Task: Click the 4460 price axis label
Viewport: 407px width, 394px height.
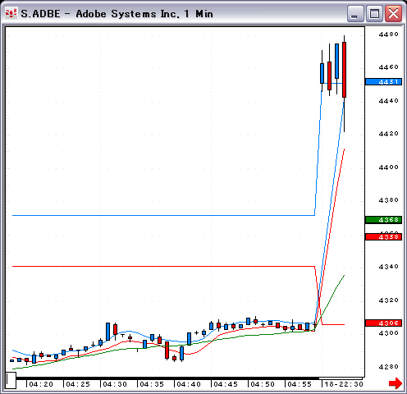Action: (x=388, y=66)
